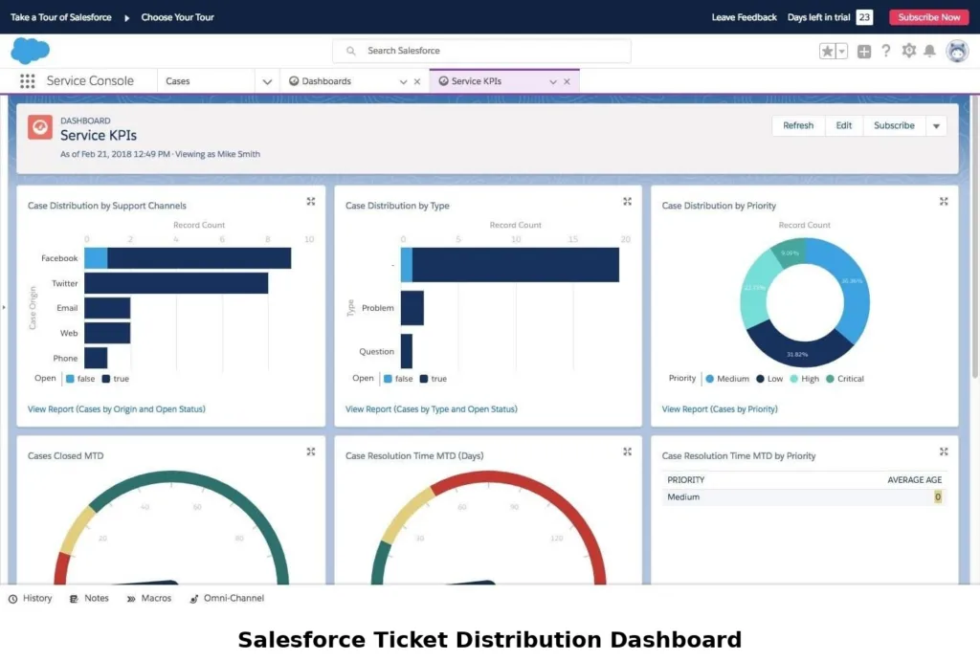The image size is (980, 661).
Task: Click false legend swatch in Type chart
Action: pos(388,379)
